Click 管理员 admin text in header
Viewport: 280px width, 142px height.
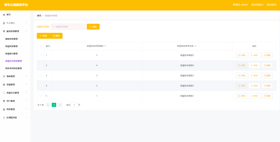pos(240,5)
